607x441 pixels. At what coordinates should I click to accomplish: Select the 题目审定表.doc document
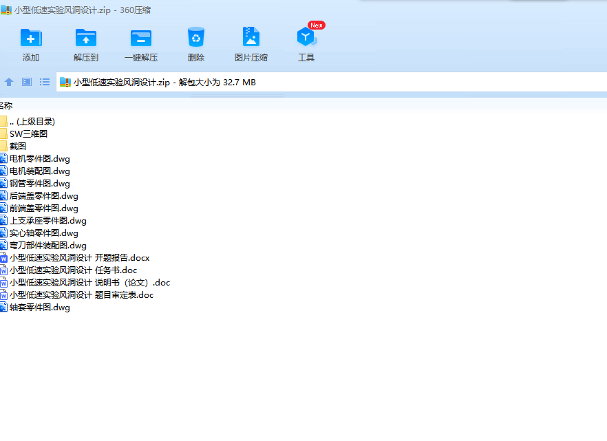81,294
